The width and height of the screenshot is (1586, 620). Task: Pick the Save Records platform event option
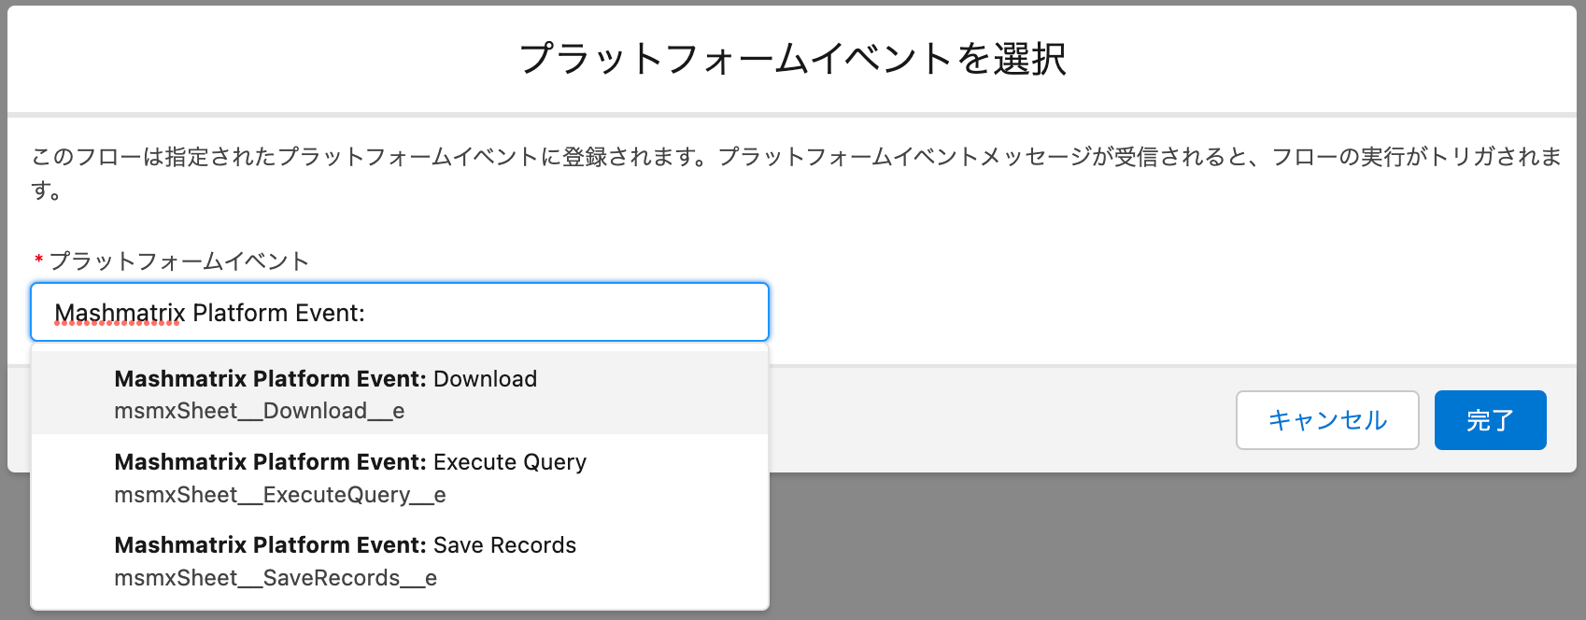pyautogui.click(x=400, y=560)
